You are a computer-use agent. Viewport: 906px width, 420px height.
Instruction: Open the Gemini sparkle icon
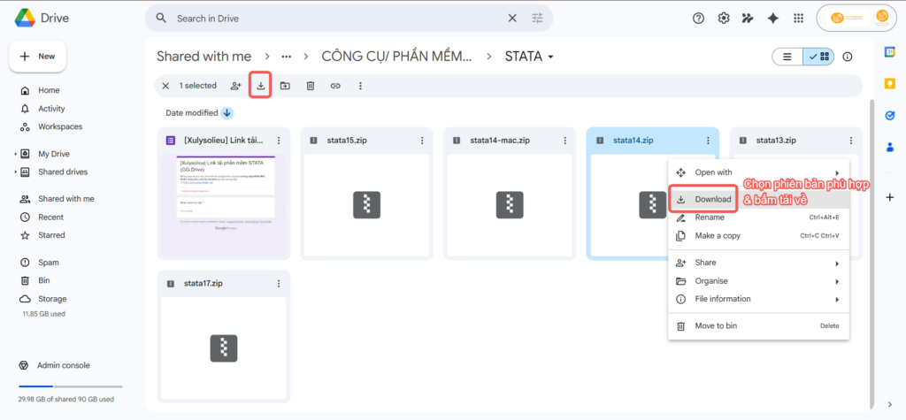point(772,19)
